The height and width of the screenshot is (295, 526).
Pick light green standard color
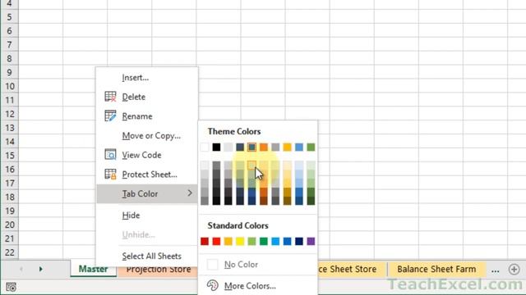coord(252,241)
